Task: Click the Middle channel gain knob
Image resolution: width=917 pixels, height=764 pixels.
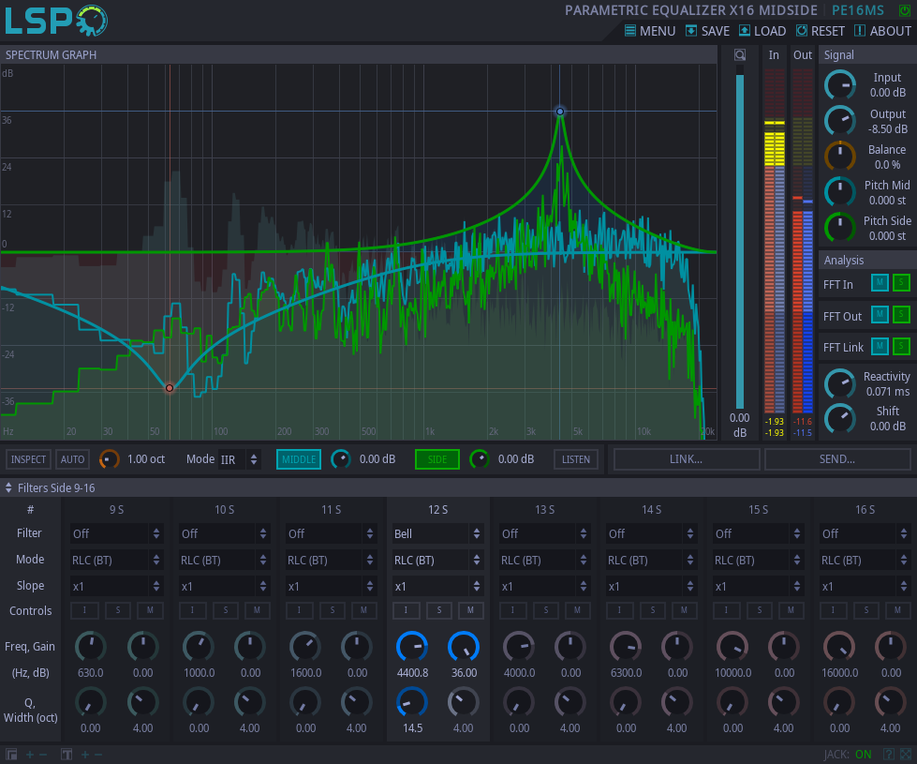Action: pos(340,459)
